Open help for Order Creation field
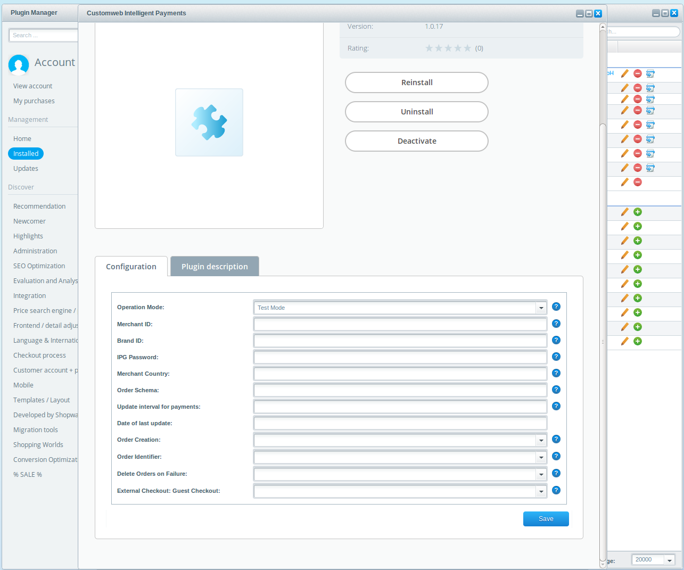 tap(556, 439)
